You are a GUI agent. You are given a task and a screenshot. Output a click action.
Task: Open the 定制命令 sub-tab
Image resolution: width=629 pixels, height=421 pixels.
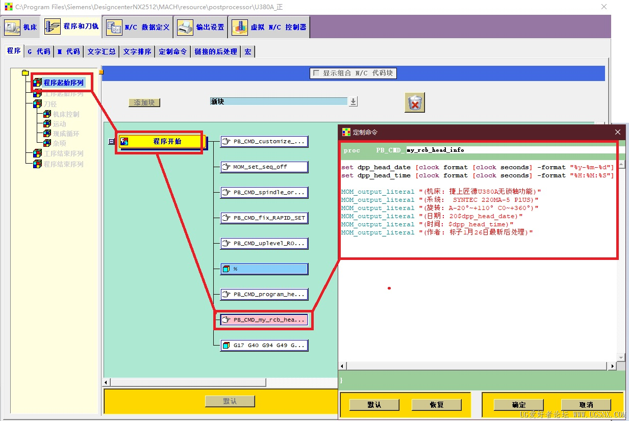(173, 51)
